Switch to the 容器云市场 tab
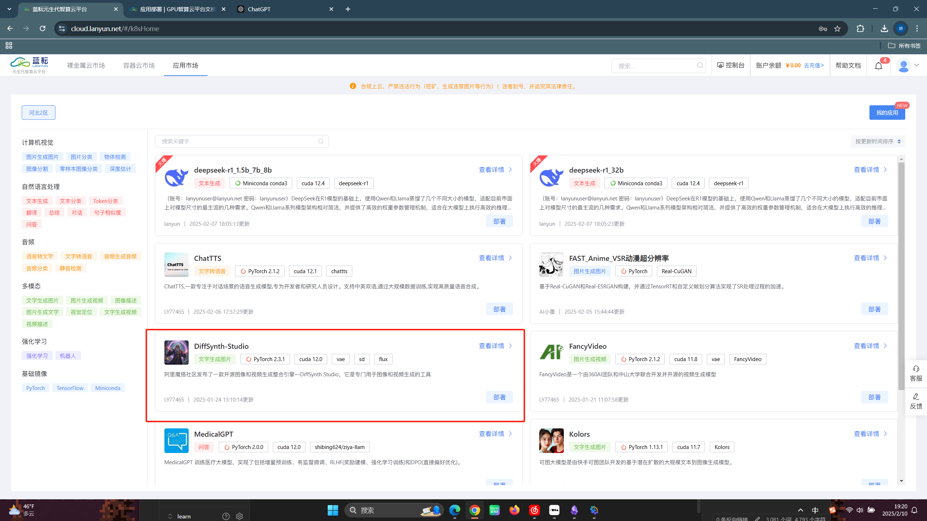This screenshot has width=927, height=521. point(139,65)
